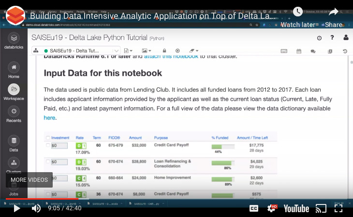Click investment field in $28,800 row

59,162
